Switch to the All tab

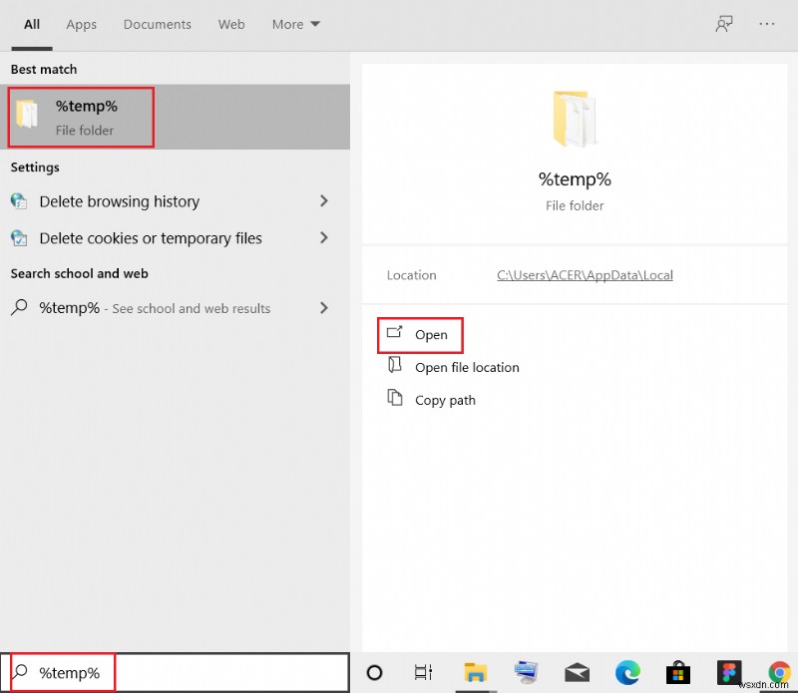(x=32, y=24)
